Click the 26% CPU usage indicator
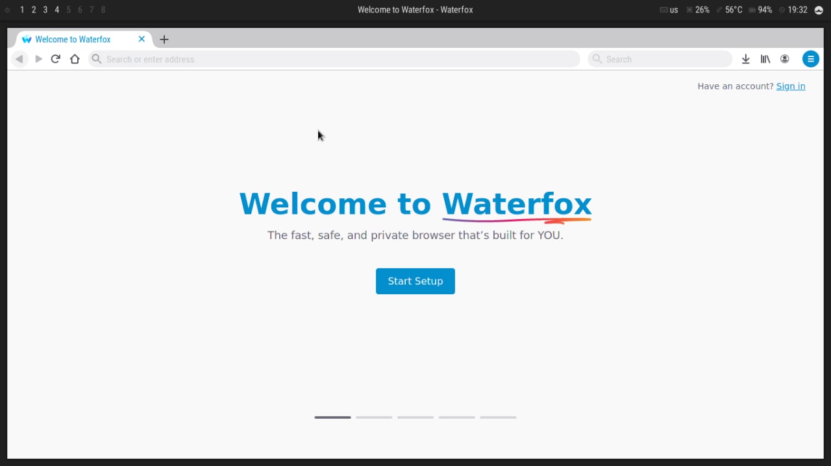The image size is (831, 466). 698,10
